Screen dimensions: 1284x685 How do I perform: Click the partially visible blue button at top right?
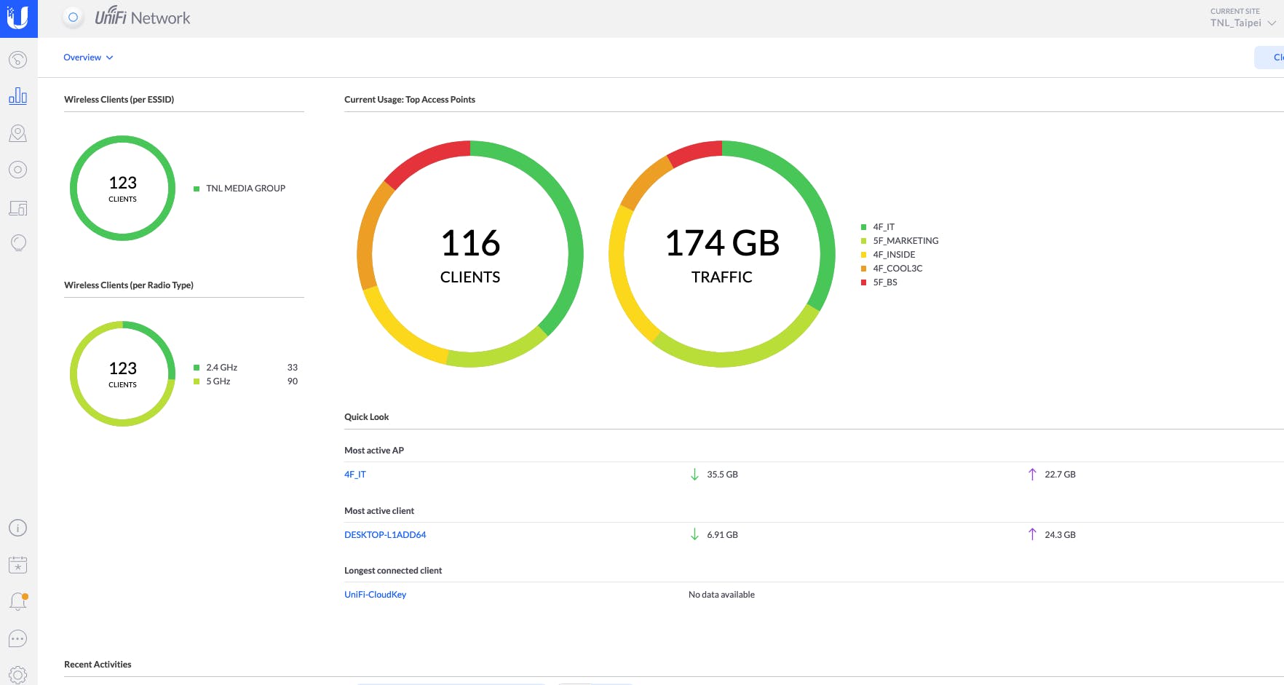coord(1269,58)
